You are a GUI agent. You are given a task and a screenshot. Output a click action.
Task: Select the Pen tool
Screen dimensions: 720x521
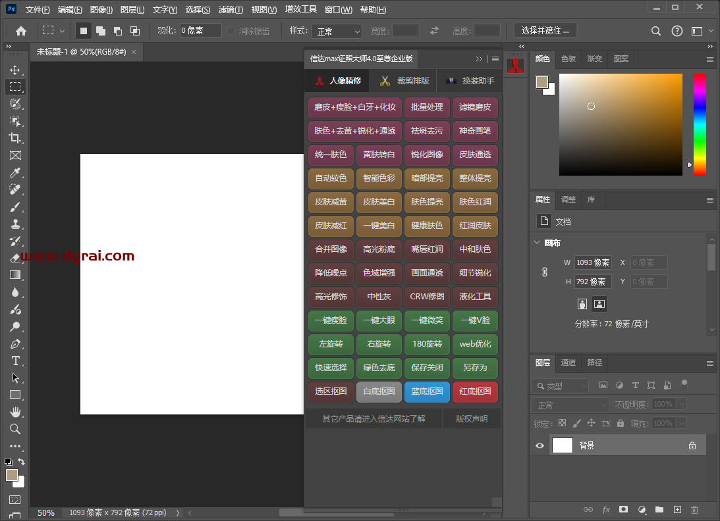[15, 343]
